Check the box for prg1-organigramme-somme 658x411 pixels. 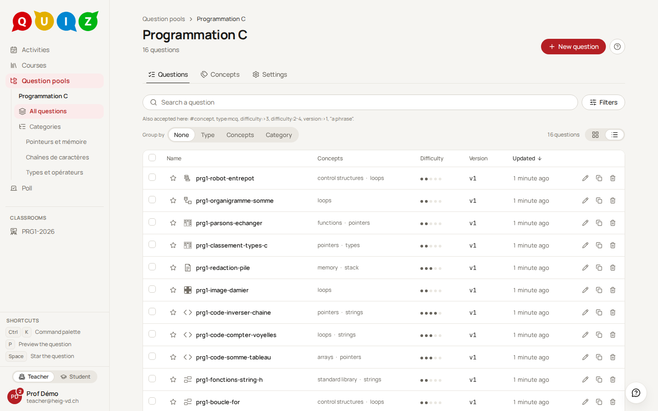(152, 200)
